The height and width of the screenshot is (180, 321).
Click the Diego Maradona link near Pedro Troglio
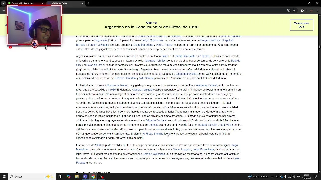pyautogui.click(x=143, y=45)
